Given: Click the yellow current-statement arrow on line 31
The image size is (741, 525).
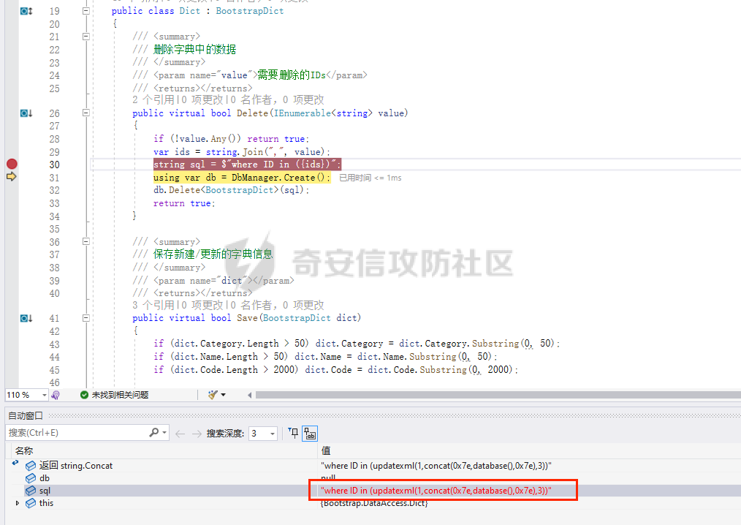Looking at the screenshot, I should [x=12, y=177].
